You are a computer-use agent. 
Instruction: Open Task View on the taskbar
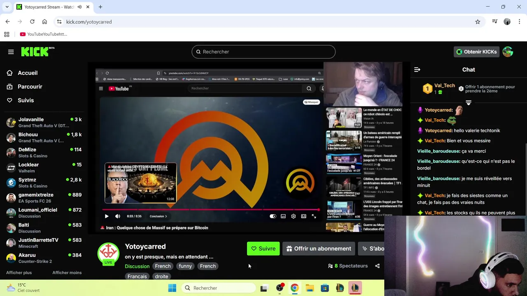coord(263,288)
